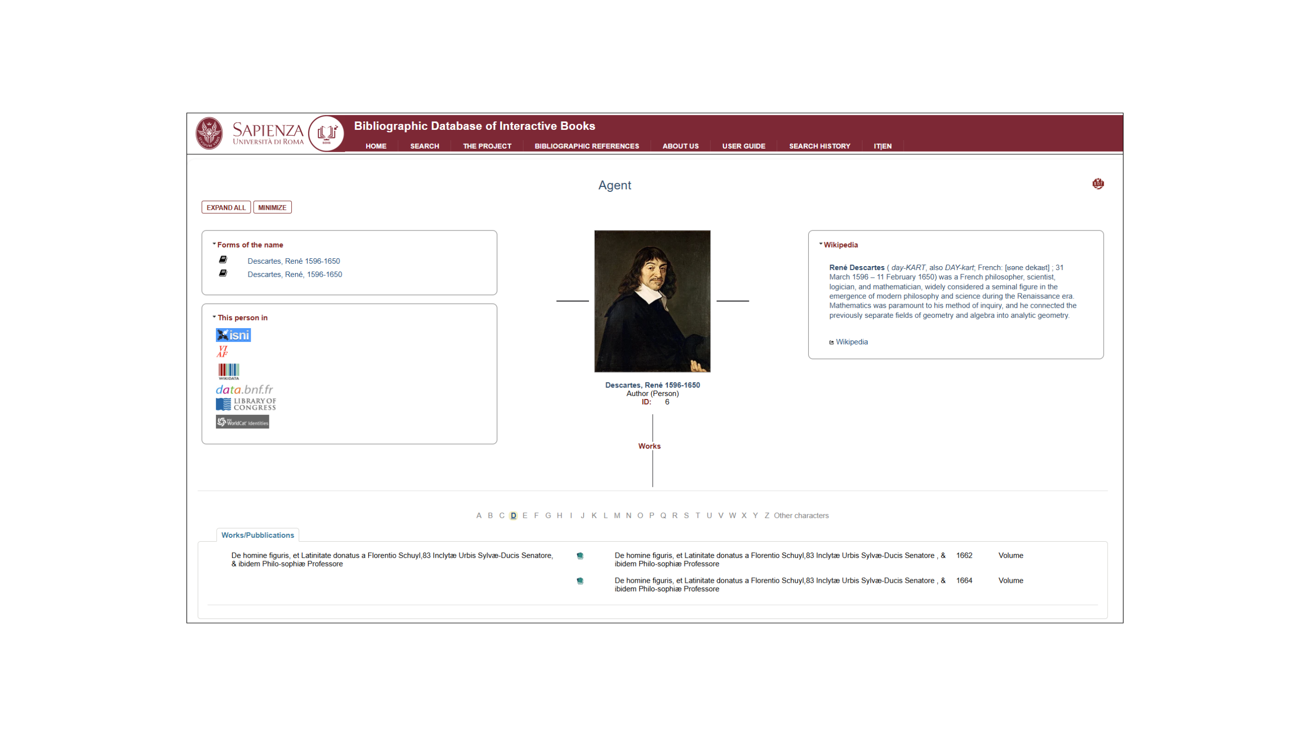Image resolution: width=1310 pixels, height=736 pixels.
Task: Click the teal book icon for 1664 edition
Action: [x=580, y=581]
